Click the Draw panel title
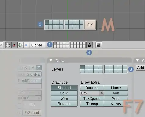145x117 pixels. 60,61
